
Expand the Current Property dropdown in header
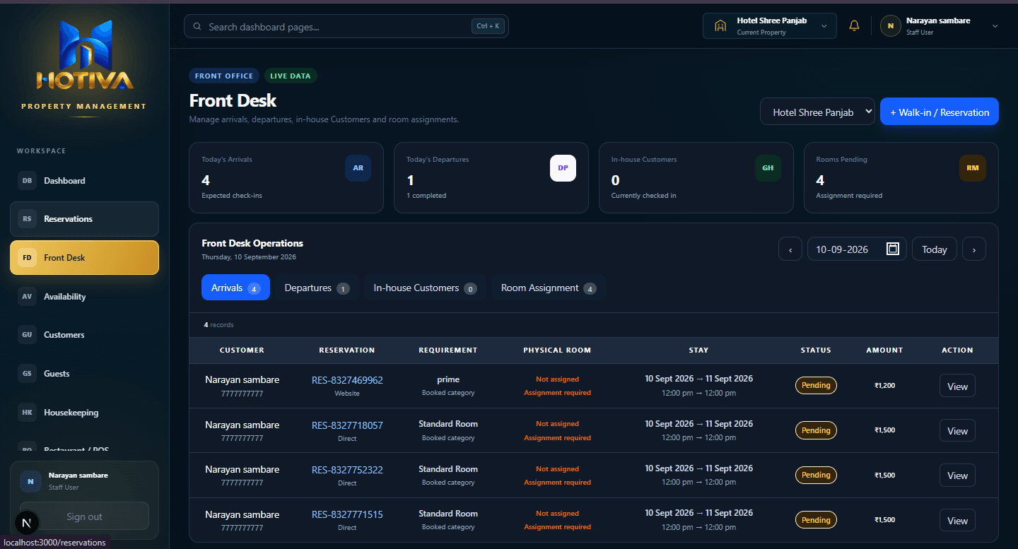point(770,26)
